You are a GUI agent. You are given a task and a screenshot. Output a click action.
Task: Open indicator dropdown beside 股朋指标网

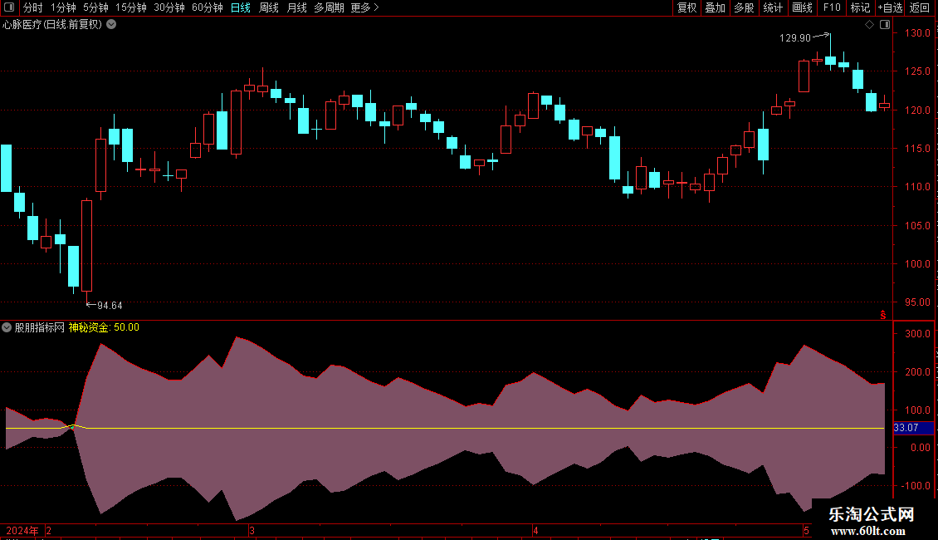point(7,327)
